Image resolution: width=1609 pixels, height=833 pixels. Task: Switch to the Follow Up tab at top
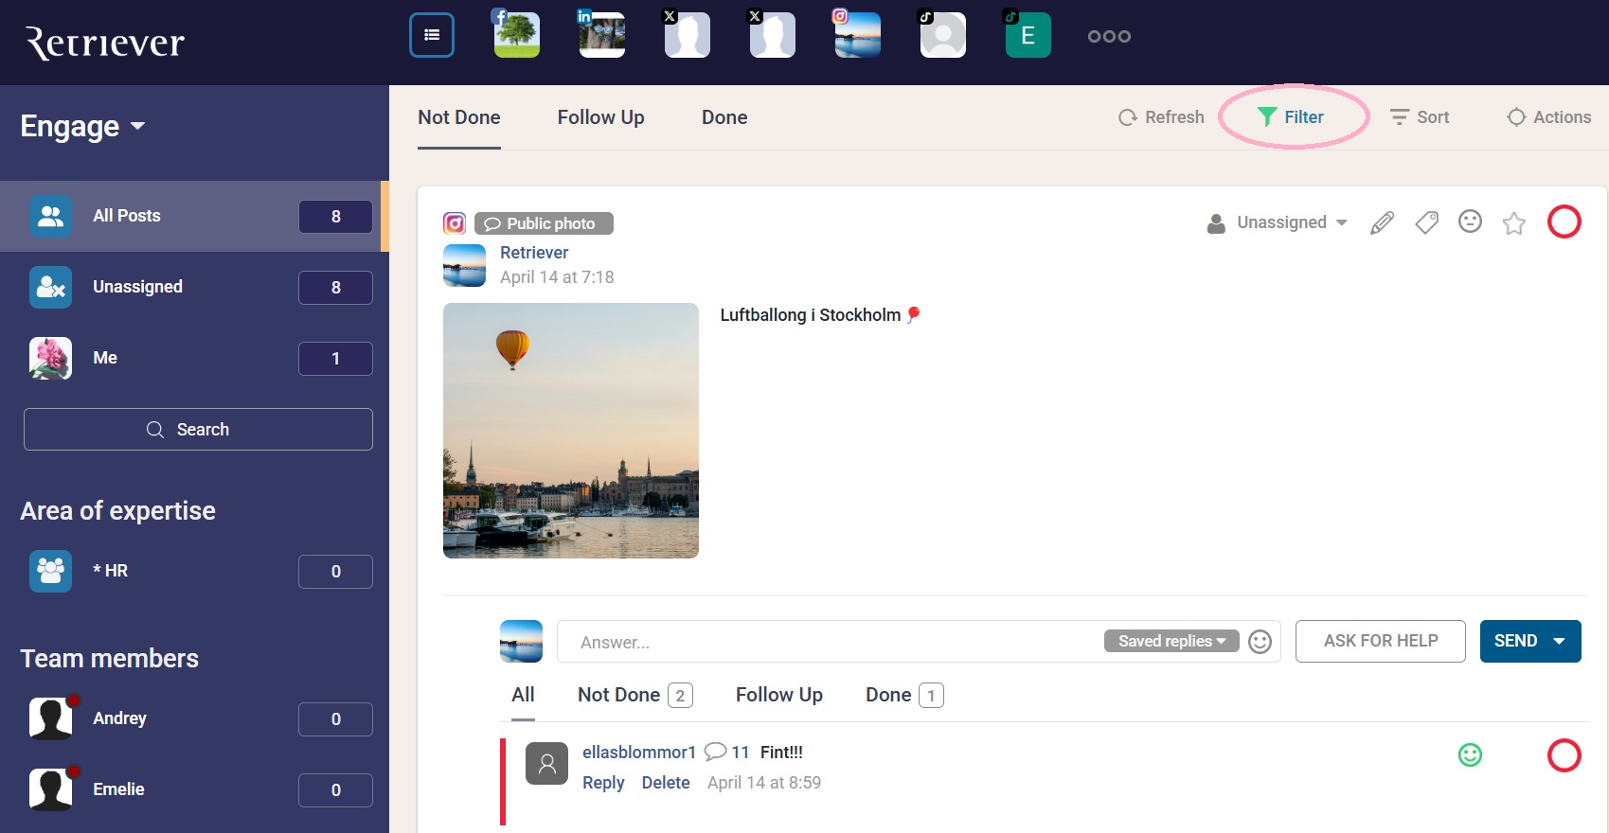click(x=601, y=117)
